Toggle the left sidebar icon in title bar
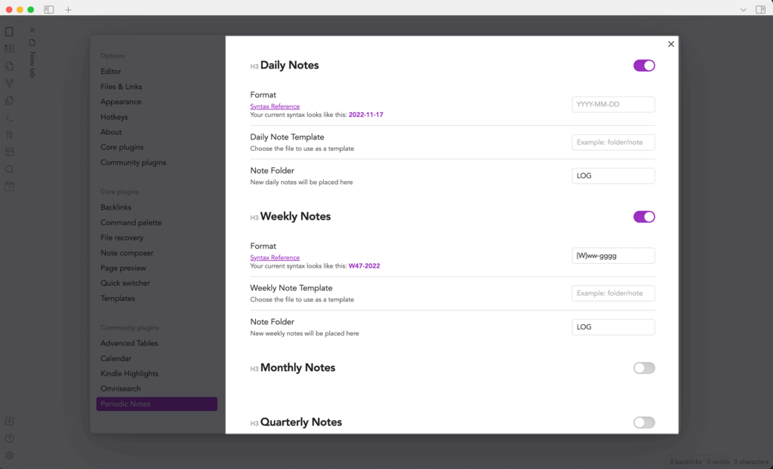 click(49, 9)
